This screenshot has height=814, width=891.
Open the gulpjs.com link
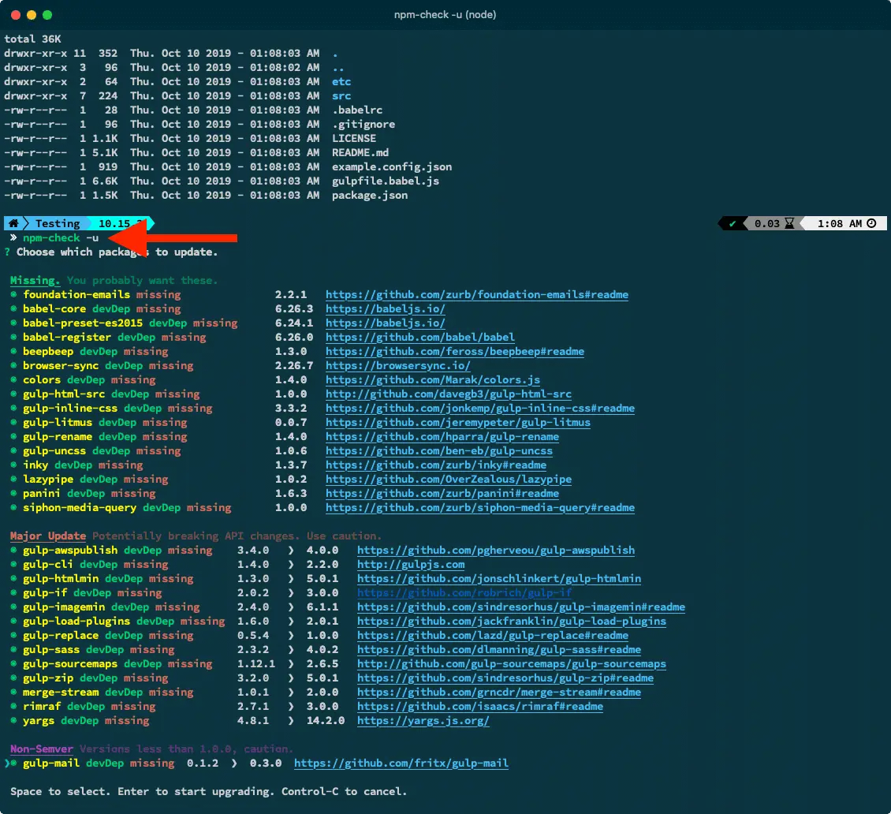pyautogui.click(x=411, y=565)
